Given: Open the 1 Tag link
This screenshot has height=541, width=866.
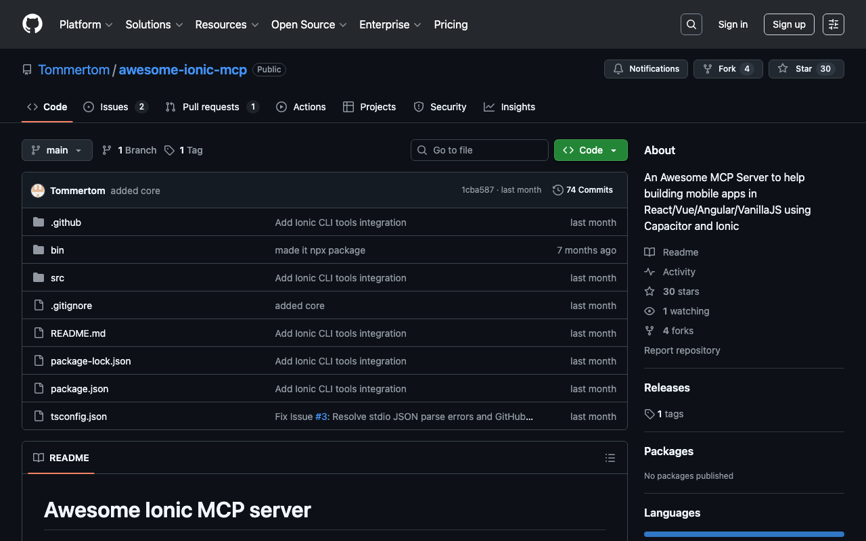Looking at the screenshot, I should click(x=183, y=150).
